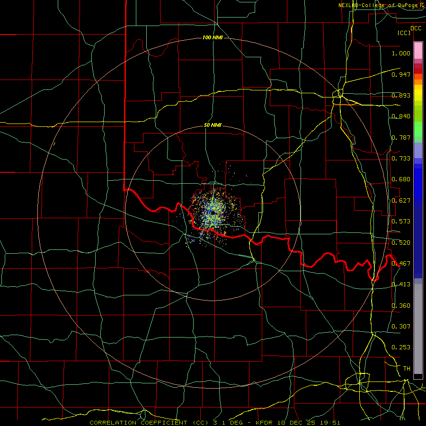Click the gray low-value color bar segment
The image size is (426, 426).
click(418, 329)
